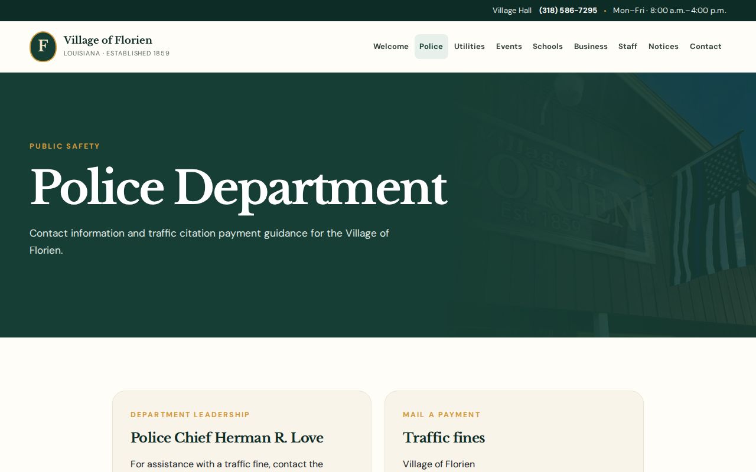Go to the Welcome page

click(391, 47)
